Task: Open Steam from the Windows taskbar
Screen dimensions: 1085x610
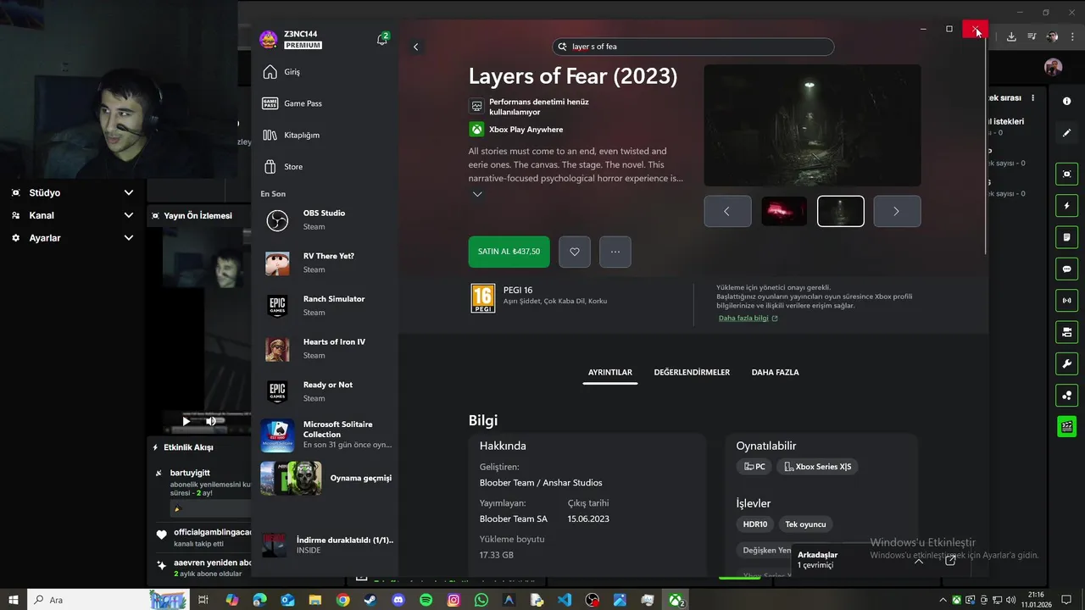Action: (x=370, y=600)
